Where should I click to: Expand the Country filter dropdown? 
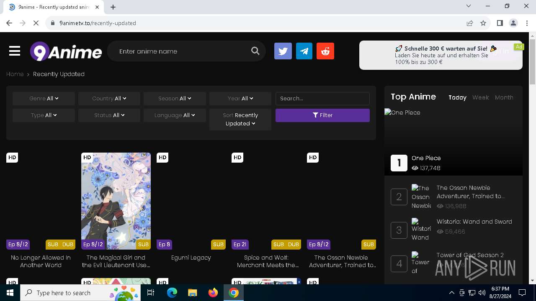point(109,99)
